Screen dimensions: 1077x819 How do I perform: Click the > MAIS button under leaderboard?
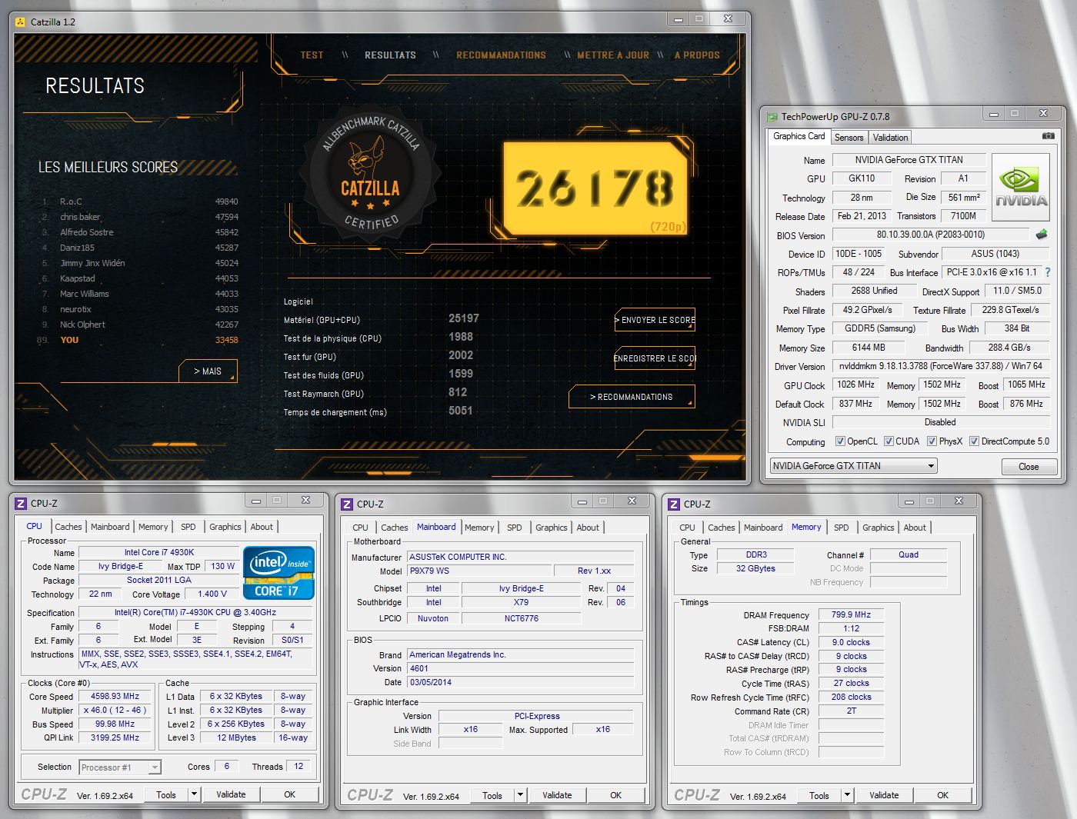(208, 371)
